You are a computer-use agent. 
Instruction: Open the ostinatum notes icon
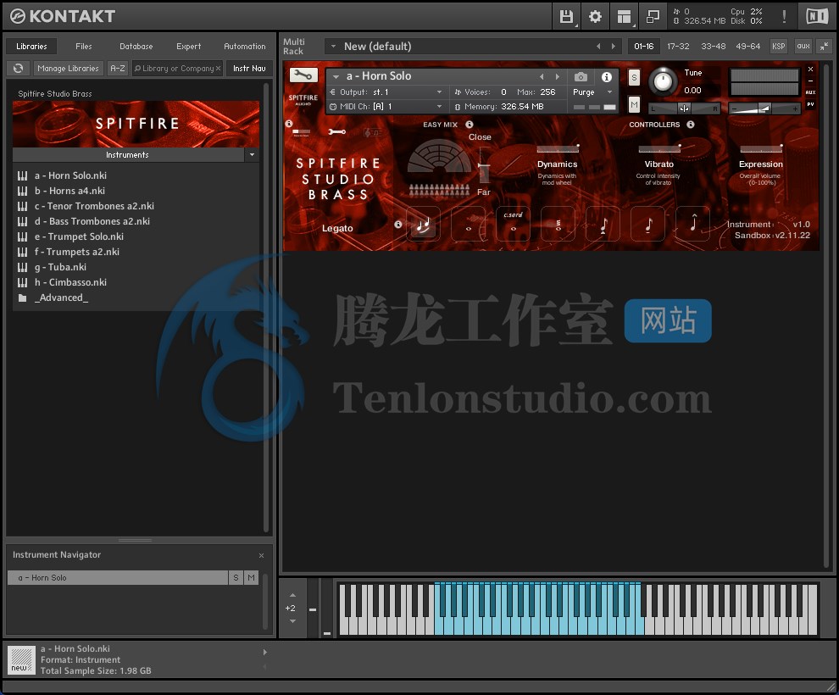pyautogui.click(x=372, y=132)
